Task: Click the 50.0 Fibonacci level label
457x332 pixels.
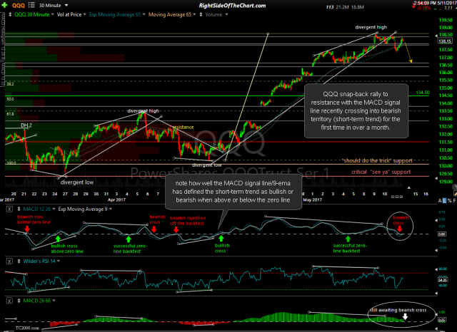Action: click(x=10, y=99)
